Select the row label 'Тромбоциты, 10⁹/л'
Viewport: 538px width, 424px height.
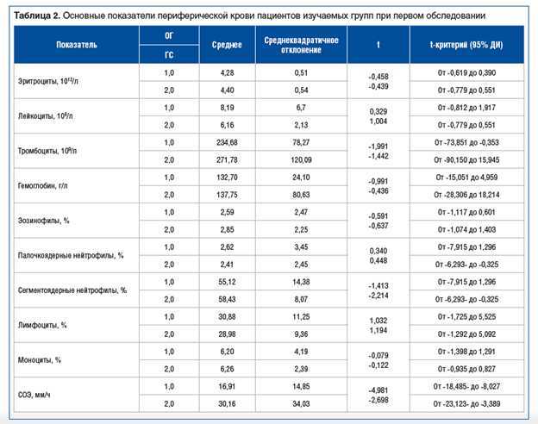click(47, 151)
